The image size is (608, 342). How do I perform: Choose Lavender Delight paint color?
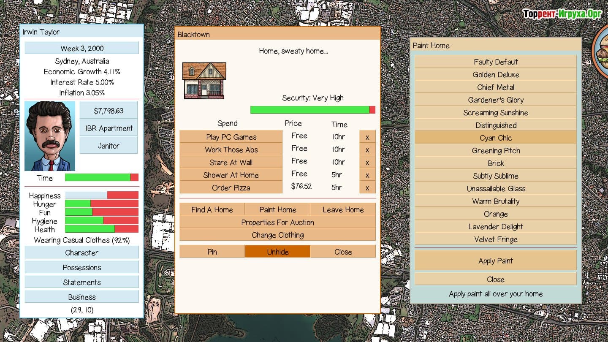point(495,227)
